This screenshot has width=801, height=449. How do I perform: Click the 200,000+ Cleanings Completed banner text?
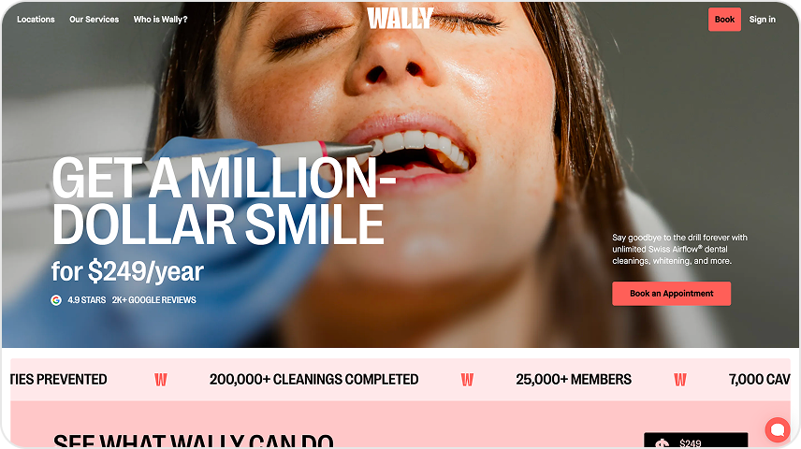click(313, 380)
